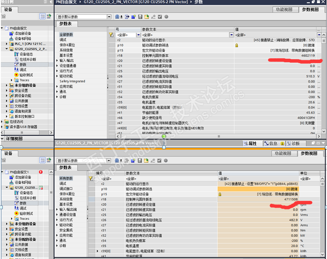
Task: Click filter funnel icon in upper parameter table
Action: click(x=111, y=35)
